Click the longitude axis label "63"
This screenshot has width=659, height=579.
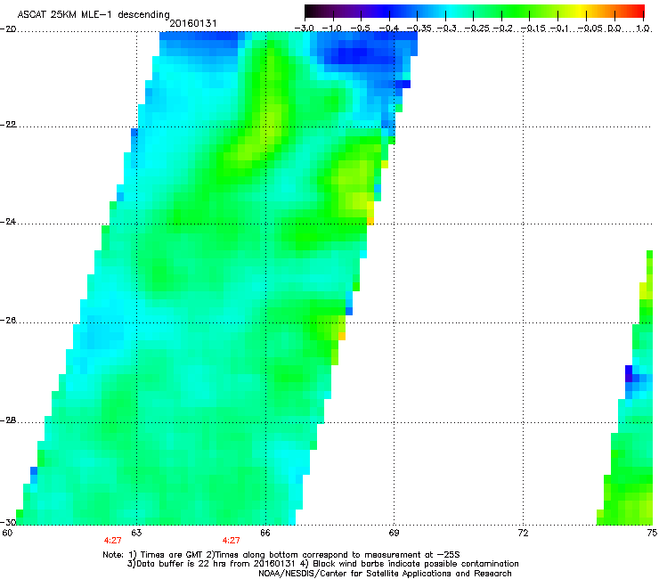(x=136, y=533)
